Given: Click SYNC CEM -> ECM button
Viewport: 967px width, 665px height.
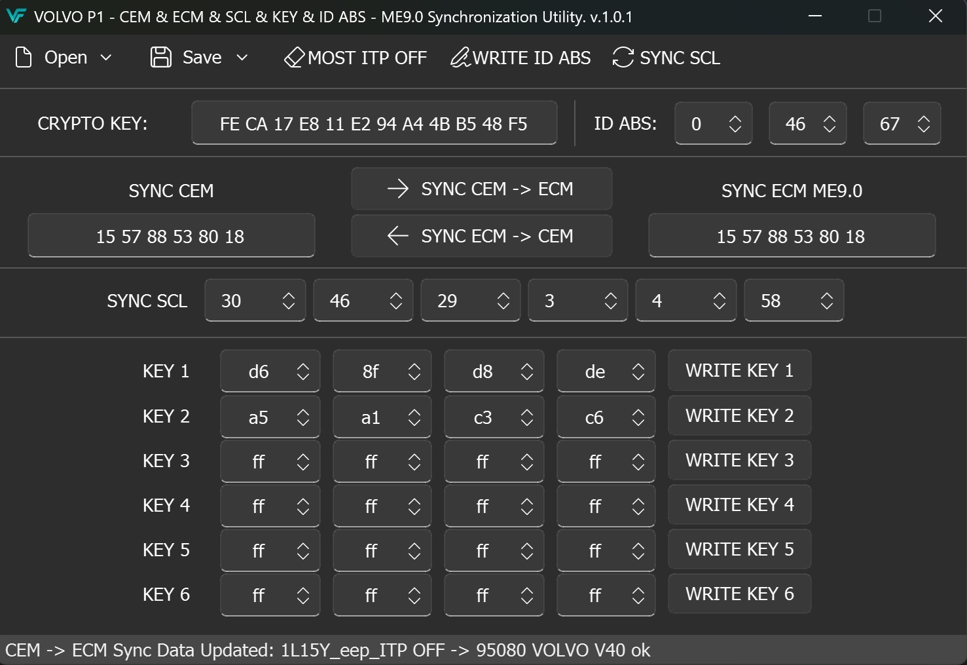Looking at the screenshot, I should [482, 189].
